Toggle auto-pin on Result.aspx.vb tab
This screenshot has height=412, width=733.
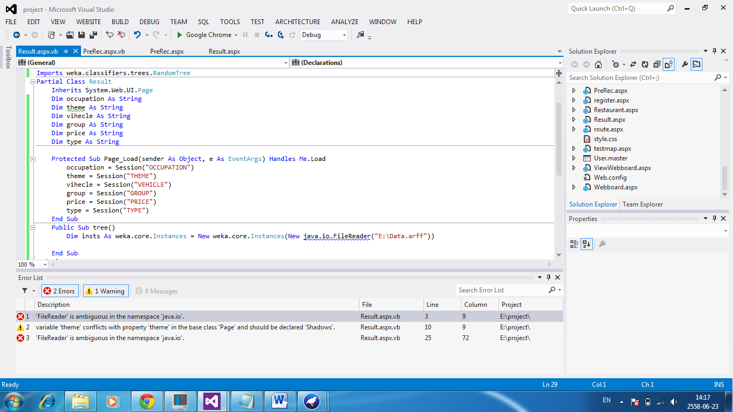[65, 51]
